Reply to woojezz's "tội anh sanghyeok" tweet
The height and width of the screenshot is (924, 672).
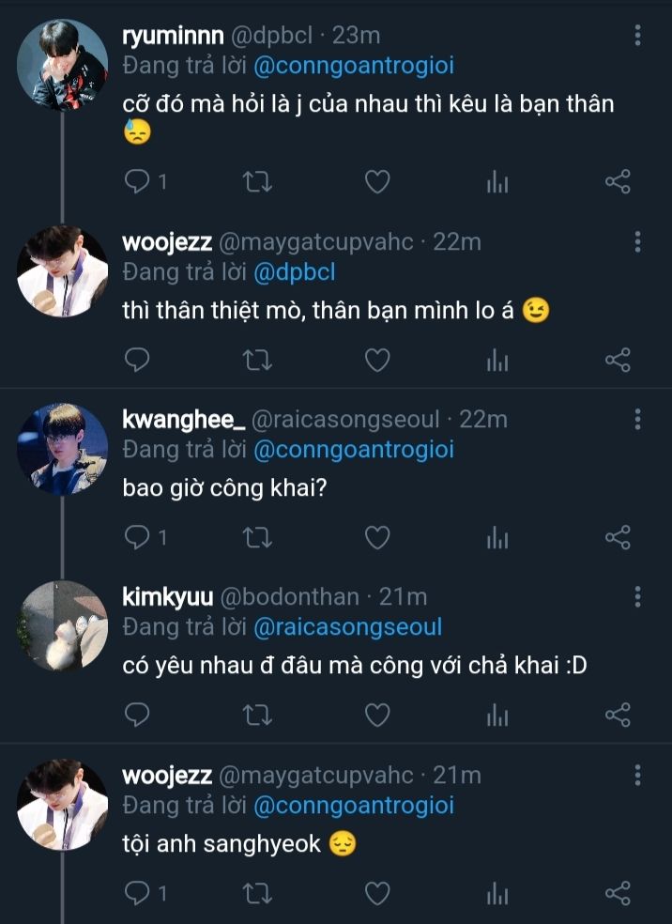[137, 893]
